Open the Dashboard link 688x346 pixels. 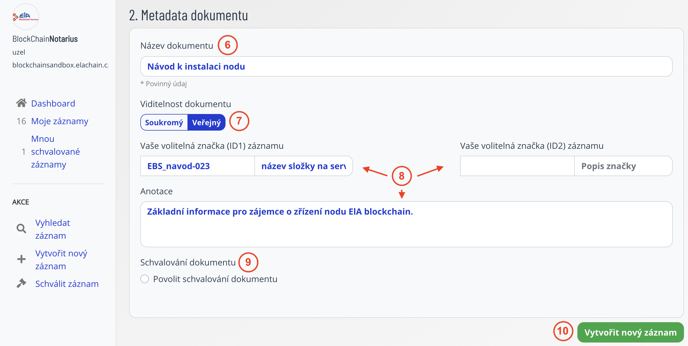[53, 103]
